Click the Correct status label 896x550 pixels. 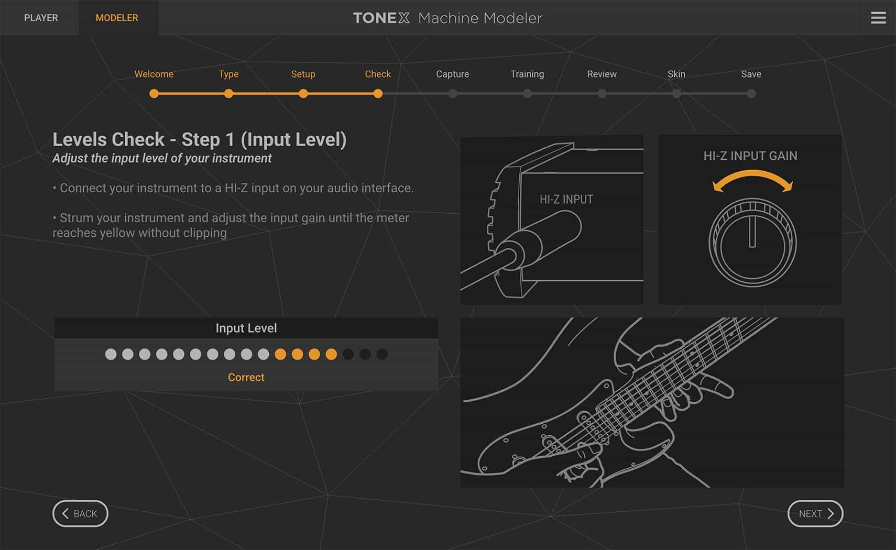(246, 377)
